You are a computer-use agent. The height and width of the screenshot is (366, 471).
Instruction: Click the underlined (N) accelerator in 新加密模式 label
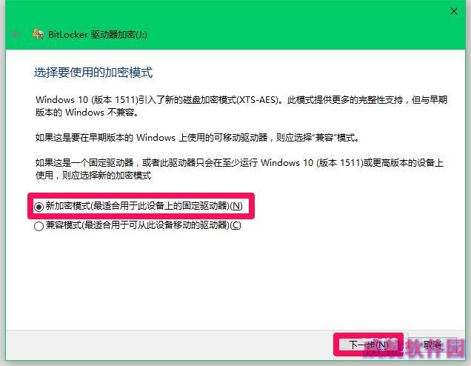[x=236, y=206]
